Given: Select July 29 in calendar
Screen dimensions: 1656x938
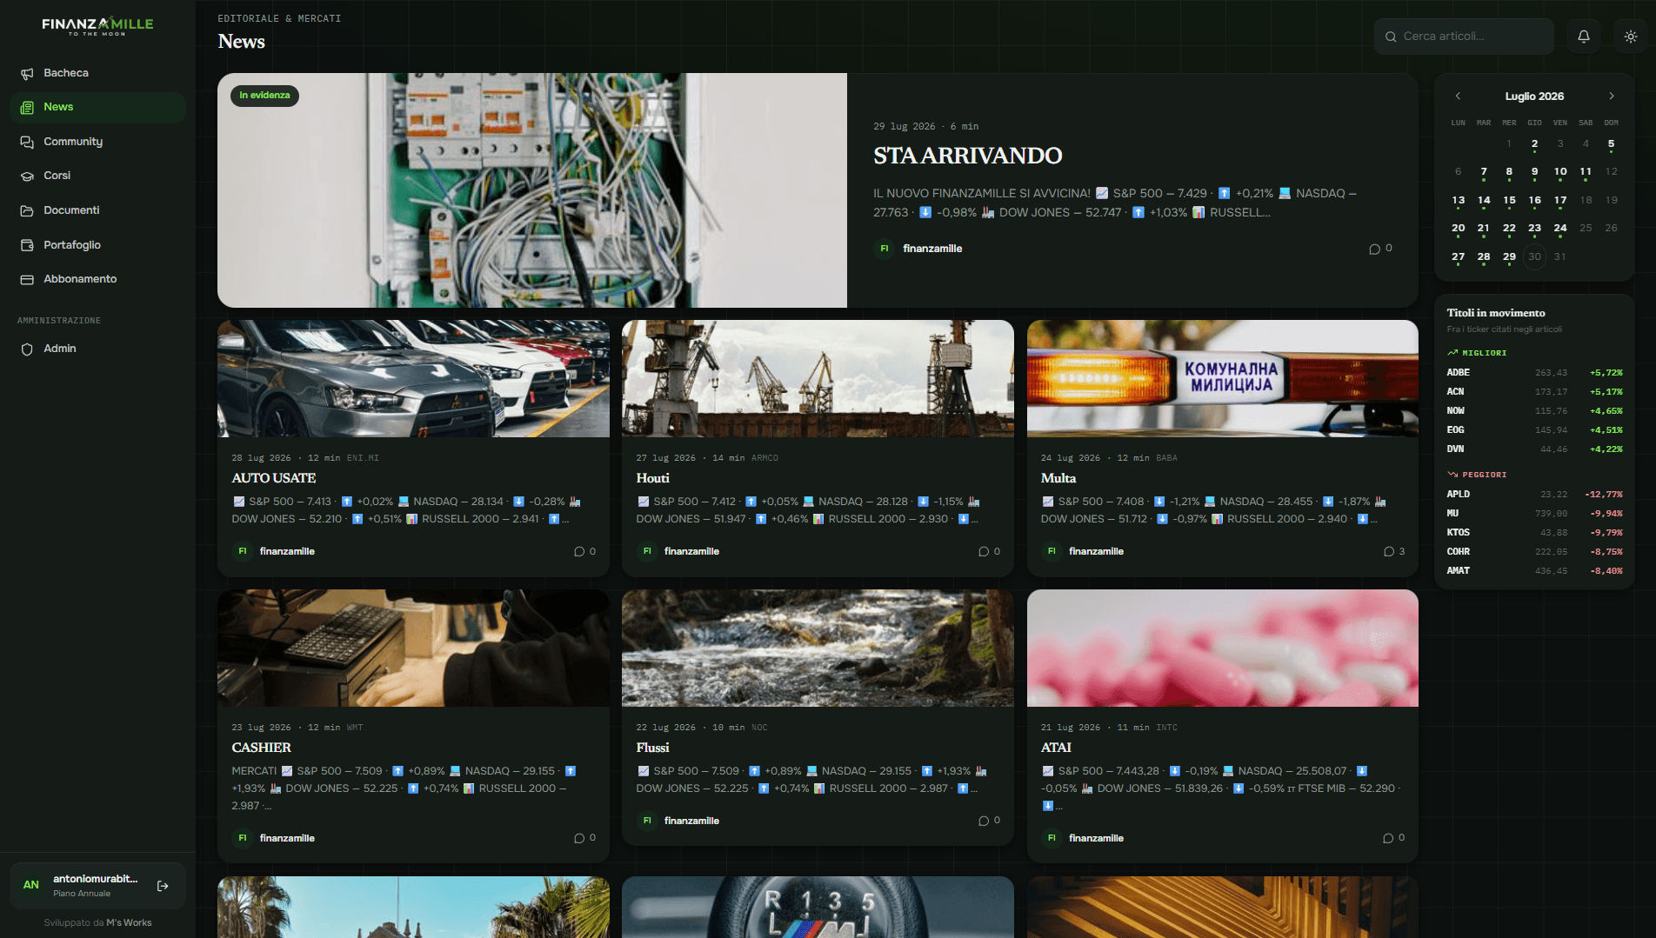Looking at the screenshot, I should (1509, 256).
